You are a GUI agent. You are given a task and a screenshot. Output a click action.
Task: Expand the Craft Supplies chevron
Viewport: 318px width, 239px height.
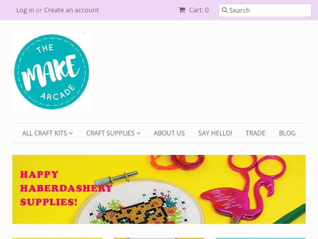click(138, 133)
